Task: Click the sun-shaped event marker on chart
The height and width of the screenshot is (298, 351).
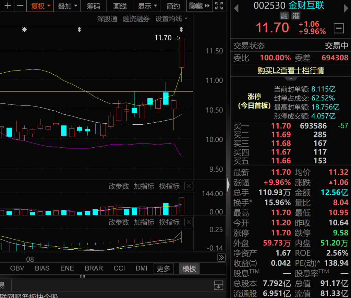Action: 24,29
